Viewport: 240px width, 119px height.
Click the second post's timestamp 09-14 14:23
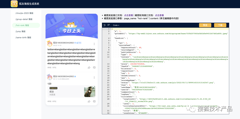click(57, 79)
